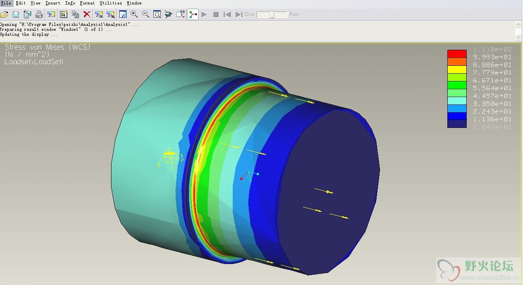
Task: Click the Open file folder icon
Action: (4, 14)
